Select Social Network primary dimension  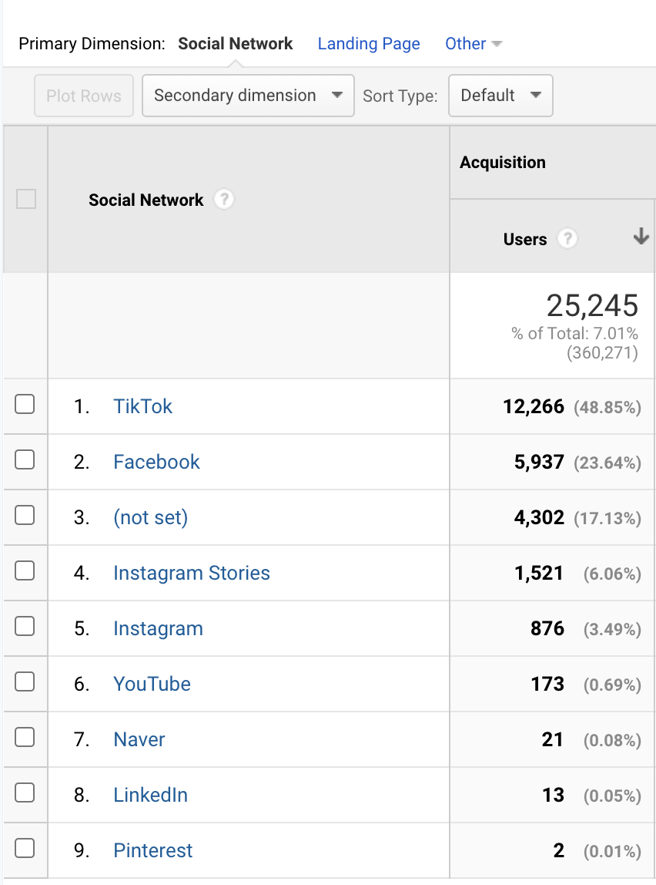236,44
